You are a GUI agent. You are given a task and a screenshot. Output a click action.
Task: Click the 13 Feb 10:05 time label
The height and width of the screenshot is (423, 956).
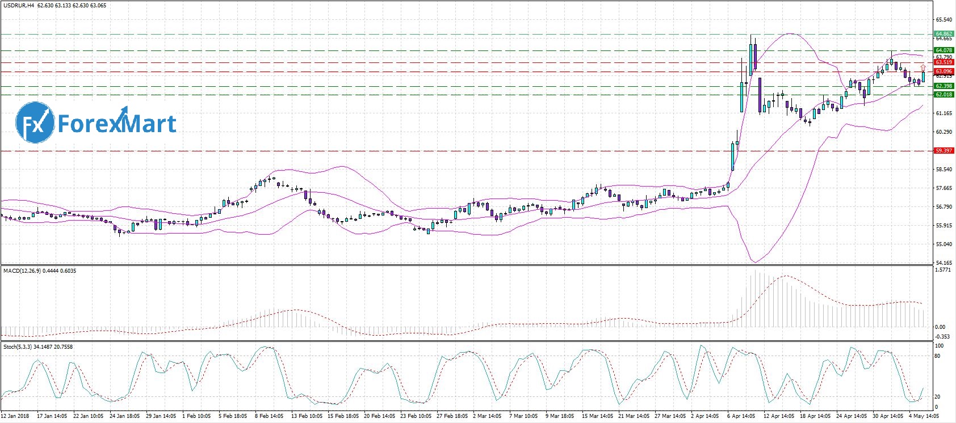(x=307, y=416)
